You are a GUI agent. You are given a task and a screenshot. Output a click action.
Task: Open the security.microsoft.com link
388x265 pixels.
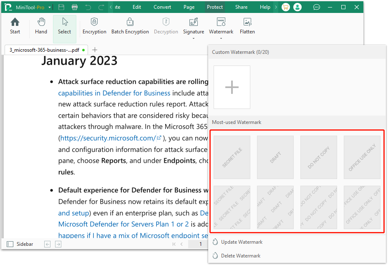point(108,138)
